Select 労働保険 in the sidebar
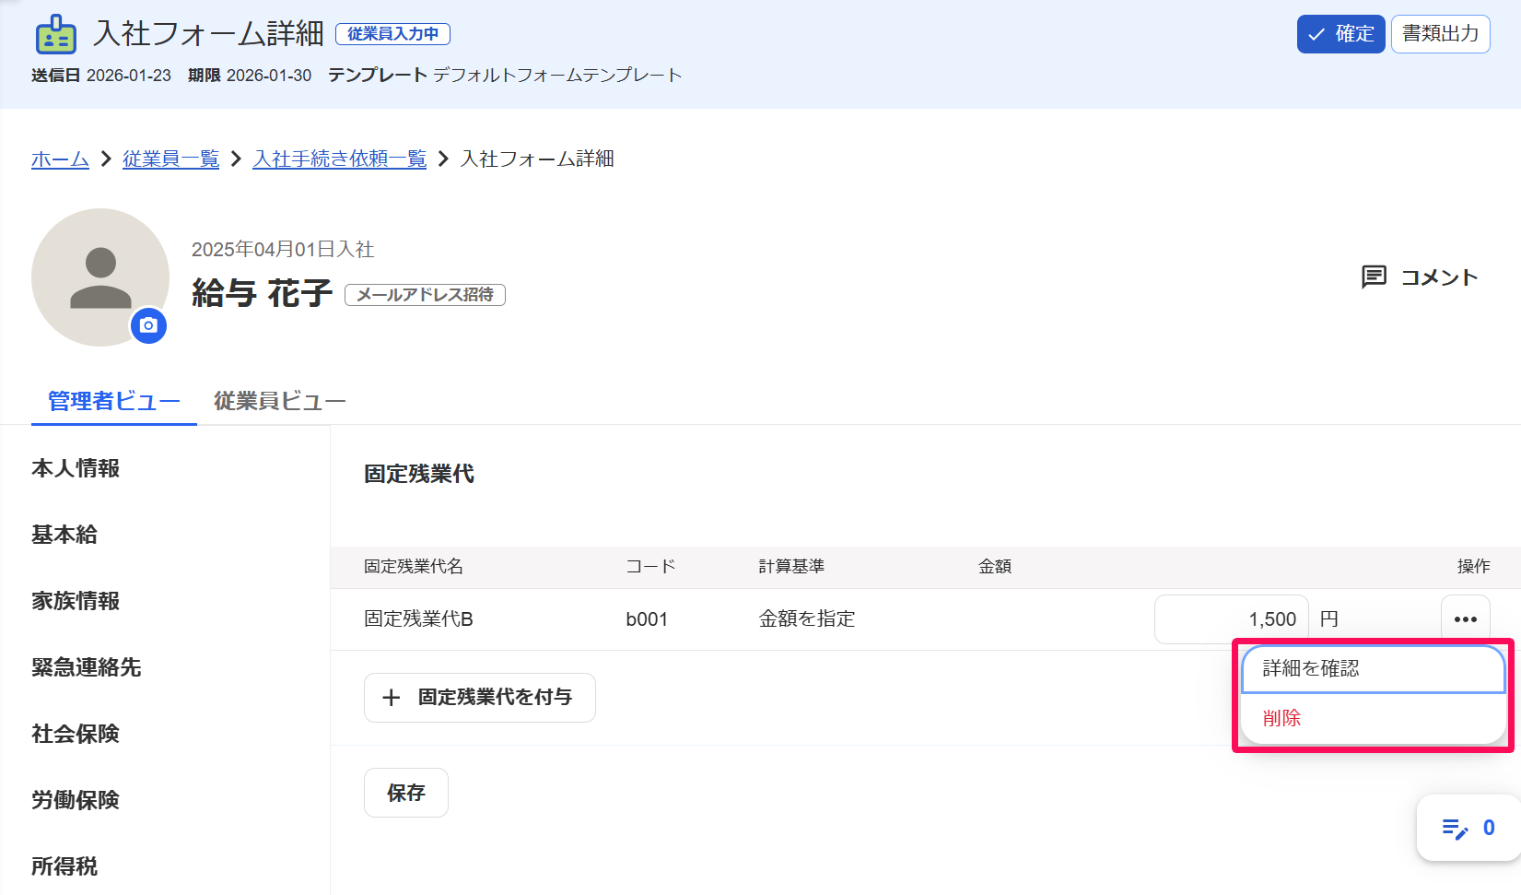 coord(76,800)
